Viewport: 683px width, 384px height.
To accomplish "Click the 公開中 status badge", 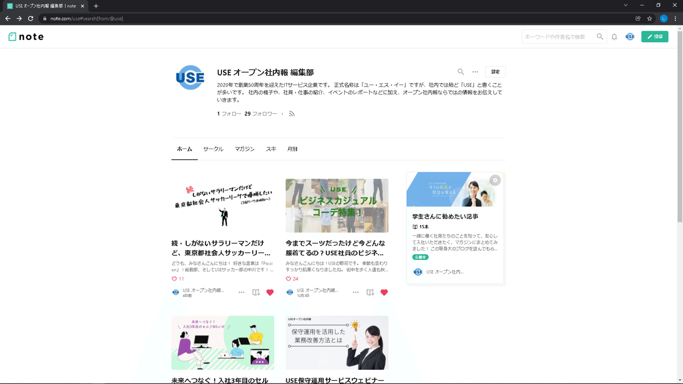I will coord(420,257).
